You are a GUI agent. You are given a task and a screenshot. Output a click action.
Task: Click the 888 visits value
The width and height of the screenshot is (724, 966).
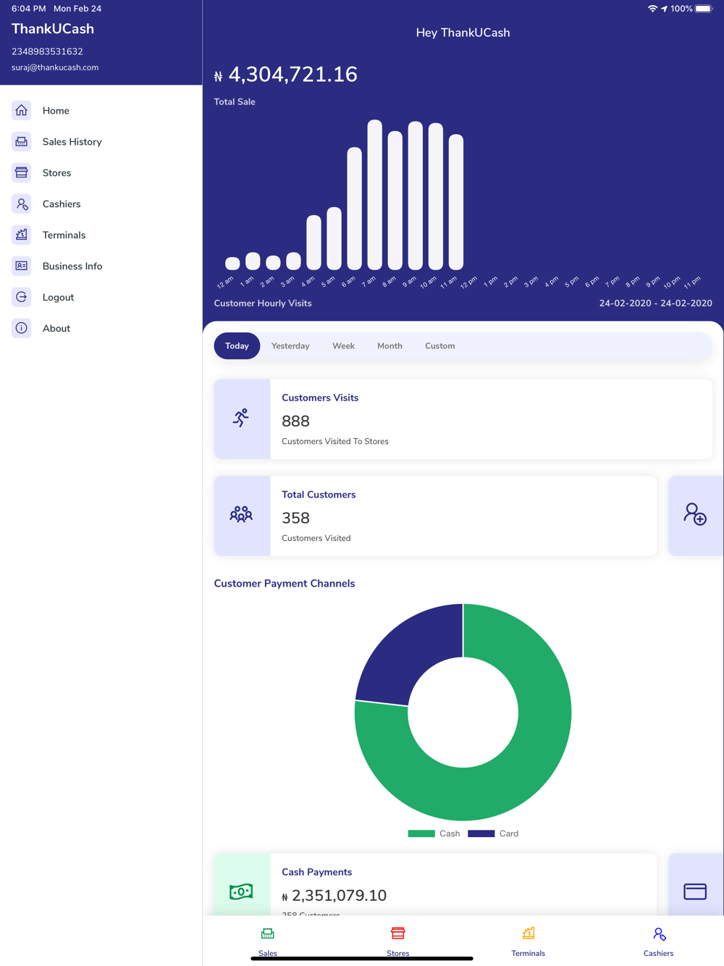pos(295,421)
